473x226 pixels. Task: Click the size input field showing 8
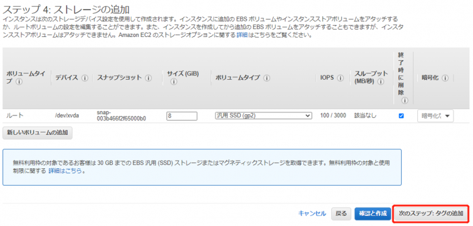[182, 116]
